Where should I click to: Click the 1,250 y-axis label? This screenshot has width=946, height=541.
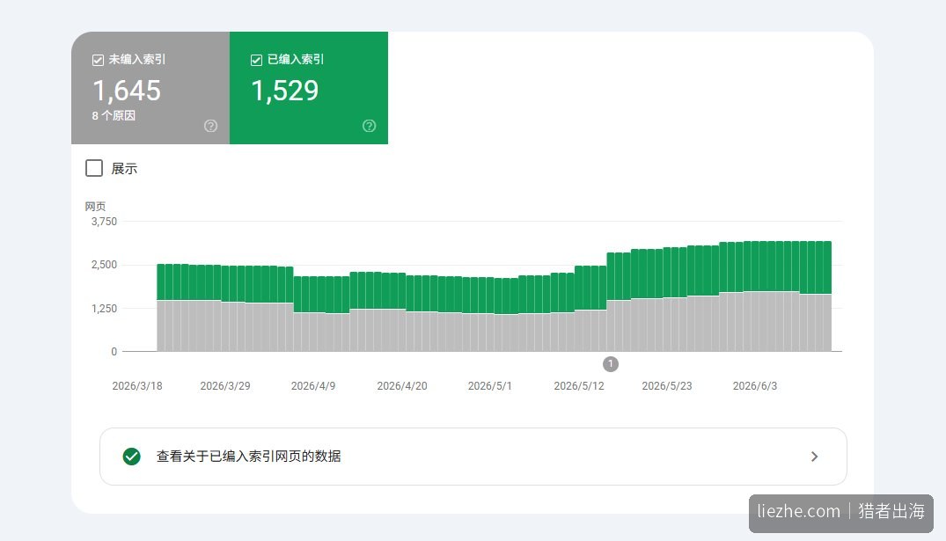click(104, 308)
